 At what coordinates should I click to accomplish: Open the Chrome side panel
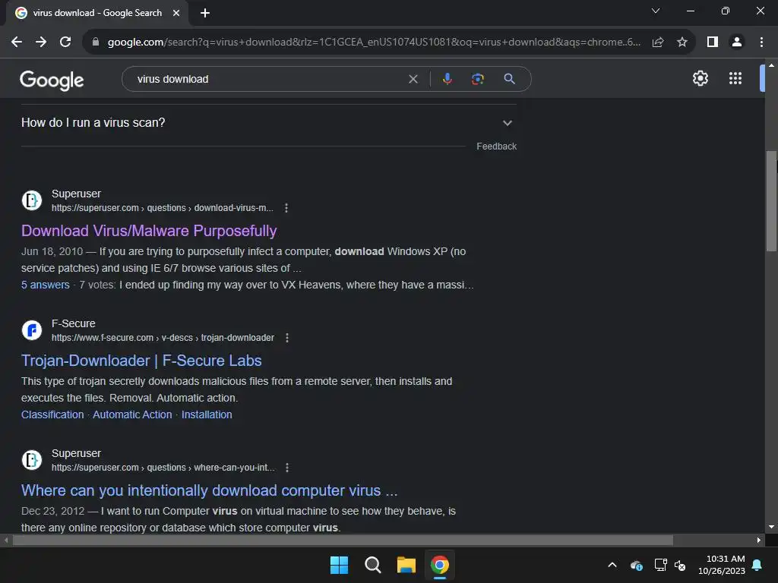pos(713,43)
